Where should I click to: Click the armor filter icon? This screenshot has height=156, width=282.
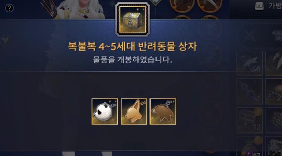[x=277, y=35]
